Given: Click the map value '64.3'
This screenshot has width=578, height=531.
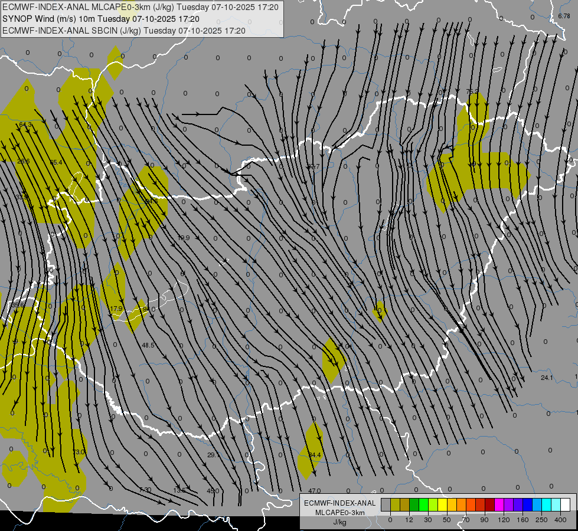Looking at the screenshot, I should (x=25, y=124).
